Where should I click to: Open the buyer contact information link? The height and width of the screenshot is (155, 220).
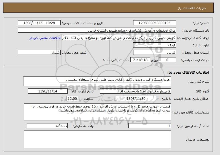45,38
